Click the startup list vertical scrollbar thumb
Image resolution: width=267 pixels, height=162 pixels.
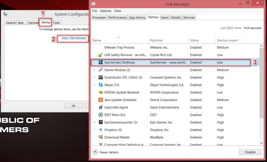coord(261,83)
